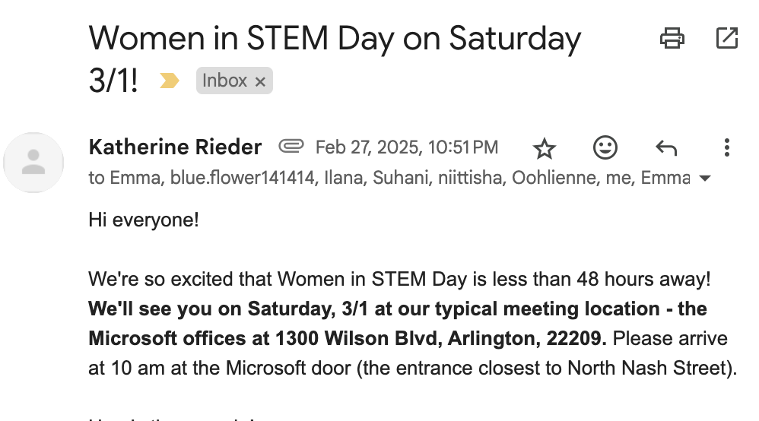The image size is (759, 421).
Task: Toggle the yellow importance marker
Action: click(x=169, y=81)
